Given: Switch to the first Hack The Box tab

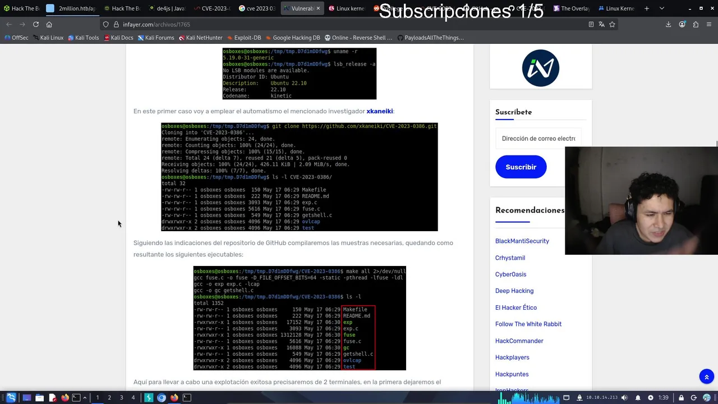Looking at the screenshot, I should (21, 8).
